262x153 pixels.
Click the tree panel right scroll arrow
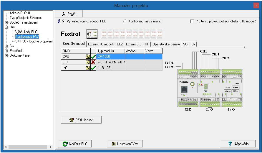[x=50, y=147]
